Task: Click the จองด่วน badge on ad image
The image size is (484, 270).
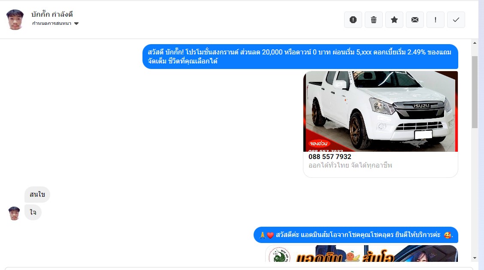Action: pos(319,143)
